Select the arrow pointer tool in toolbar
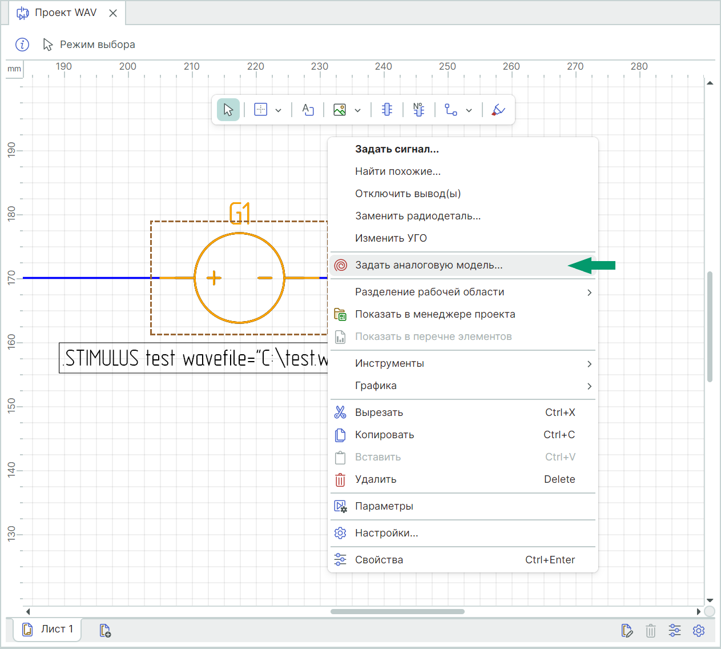 [228, 110]
